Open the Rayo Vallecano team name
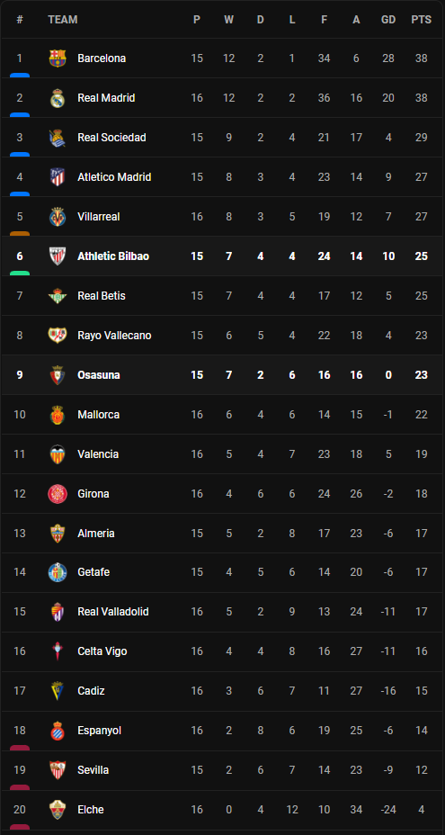Viewport: 445px width, 835px height. [x=114, y=336]
